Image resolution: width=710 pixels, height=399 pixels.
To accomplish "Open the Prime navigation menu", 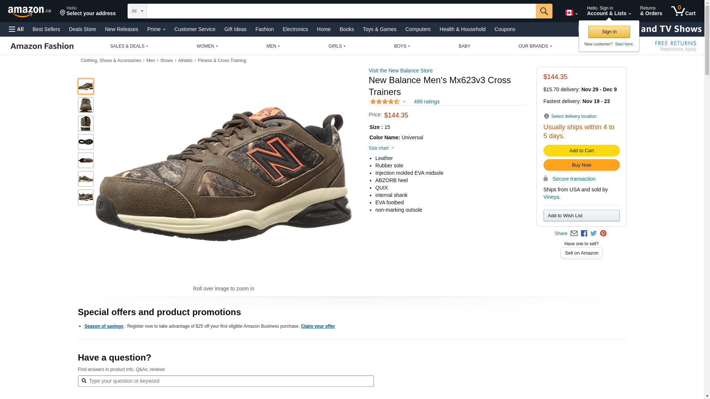I will 156,29.
